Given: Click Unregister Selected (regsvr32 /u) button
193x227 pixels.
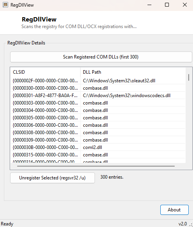Looking at the screenshot, I should 53,178.
